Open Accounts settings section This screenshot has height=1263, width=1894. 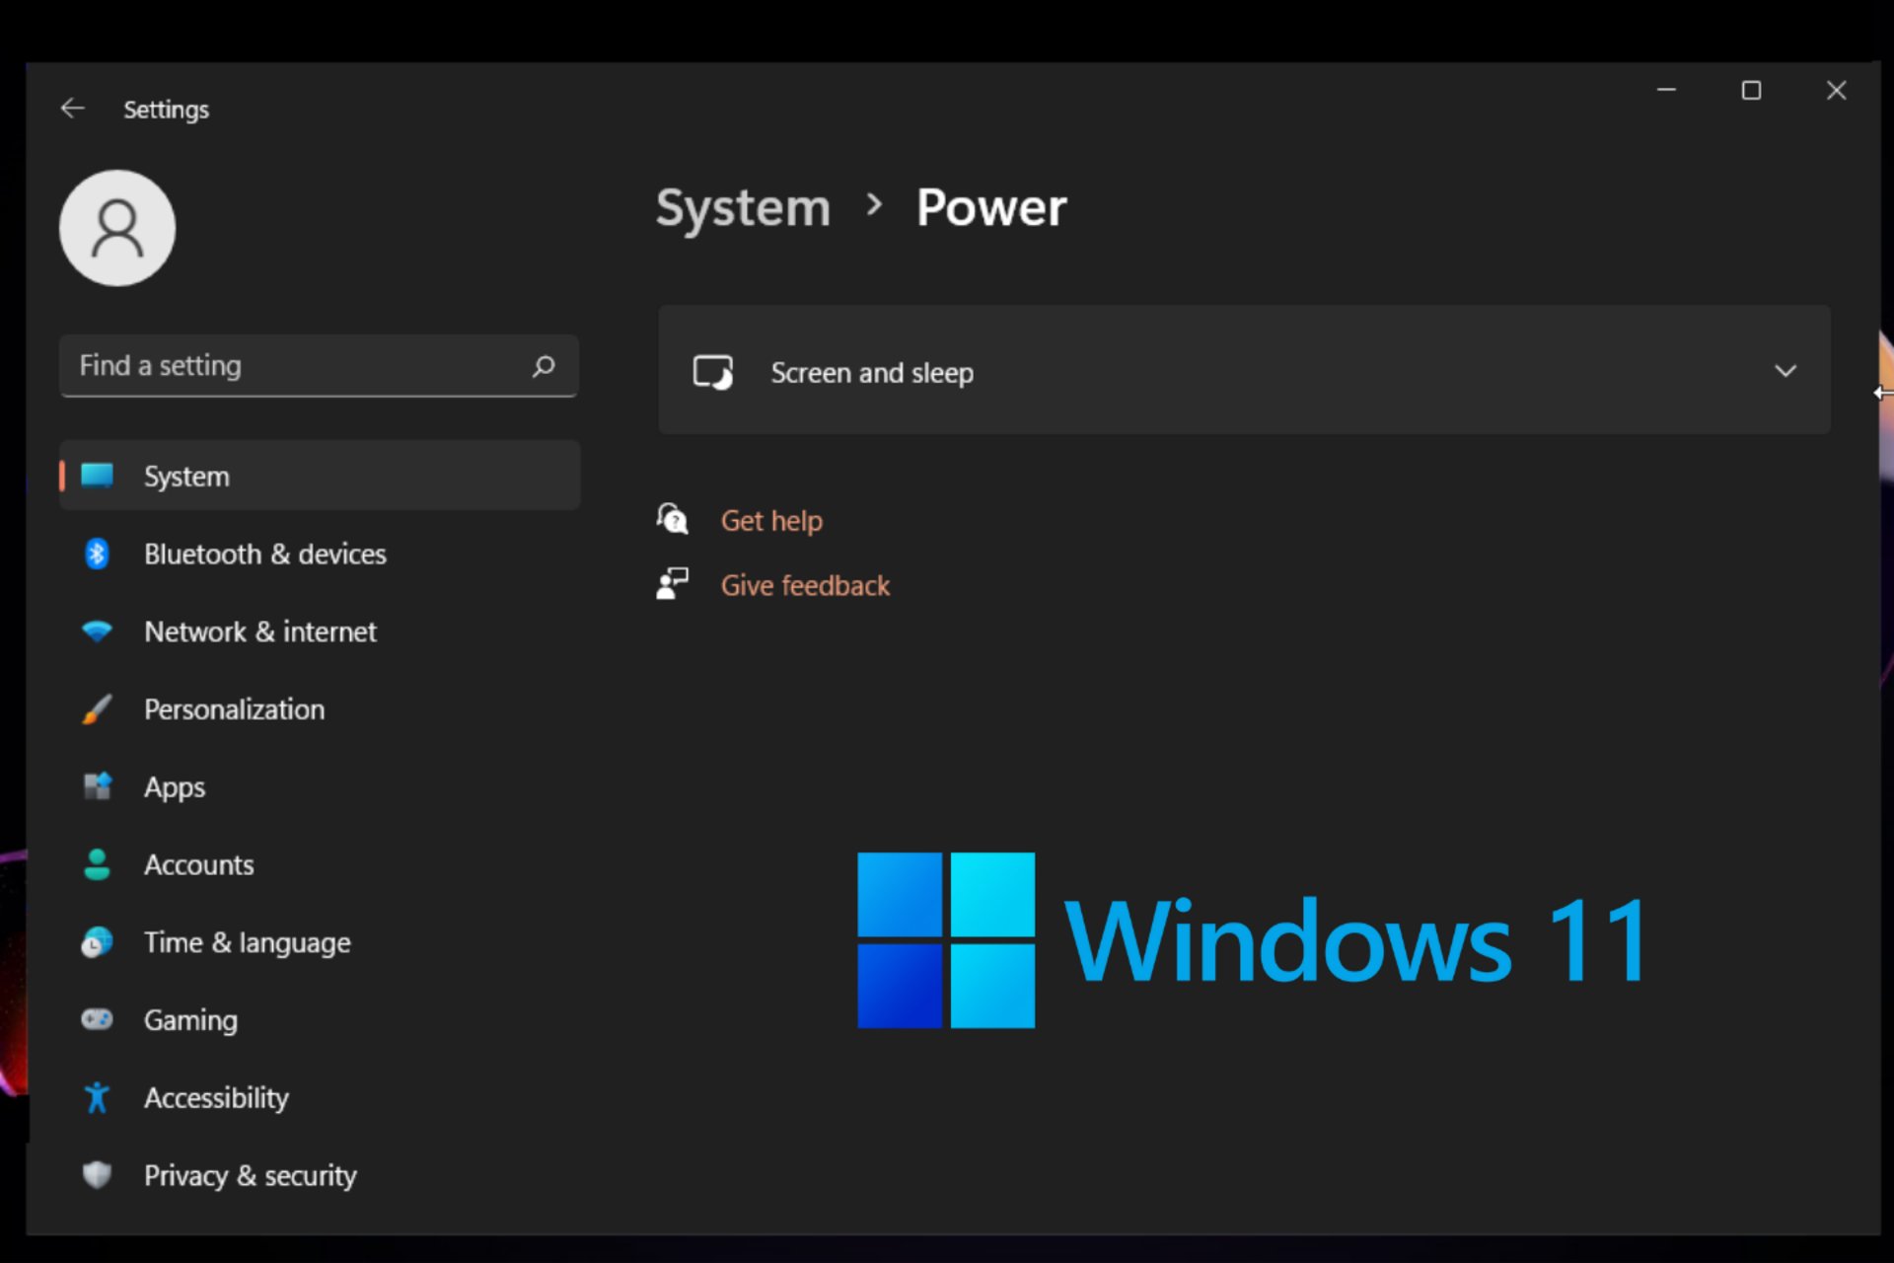coord(196,864)
